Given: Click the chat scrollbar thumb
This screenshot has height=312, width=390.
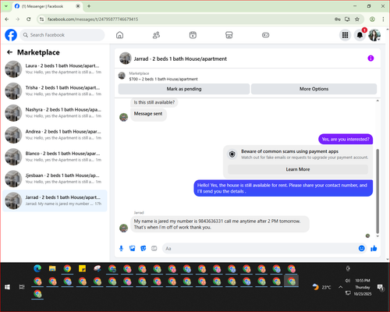Looking at the screenshot, I should pos(378,191).
